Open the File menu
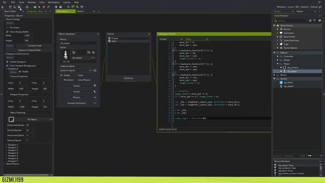This screenshot has height=183, width=325. coord(5,2)
